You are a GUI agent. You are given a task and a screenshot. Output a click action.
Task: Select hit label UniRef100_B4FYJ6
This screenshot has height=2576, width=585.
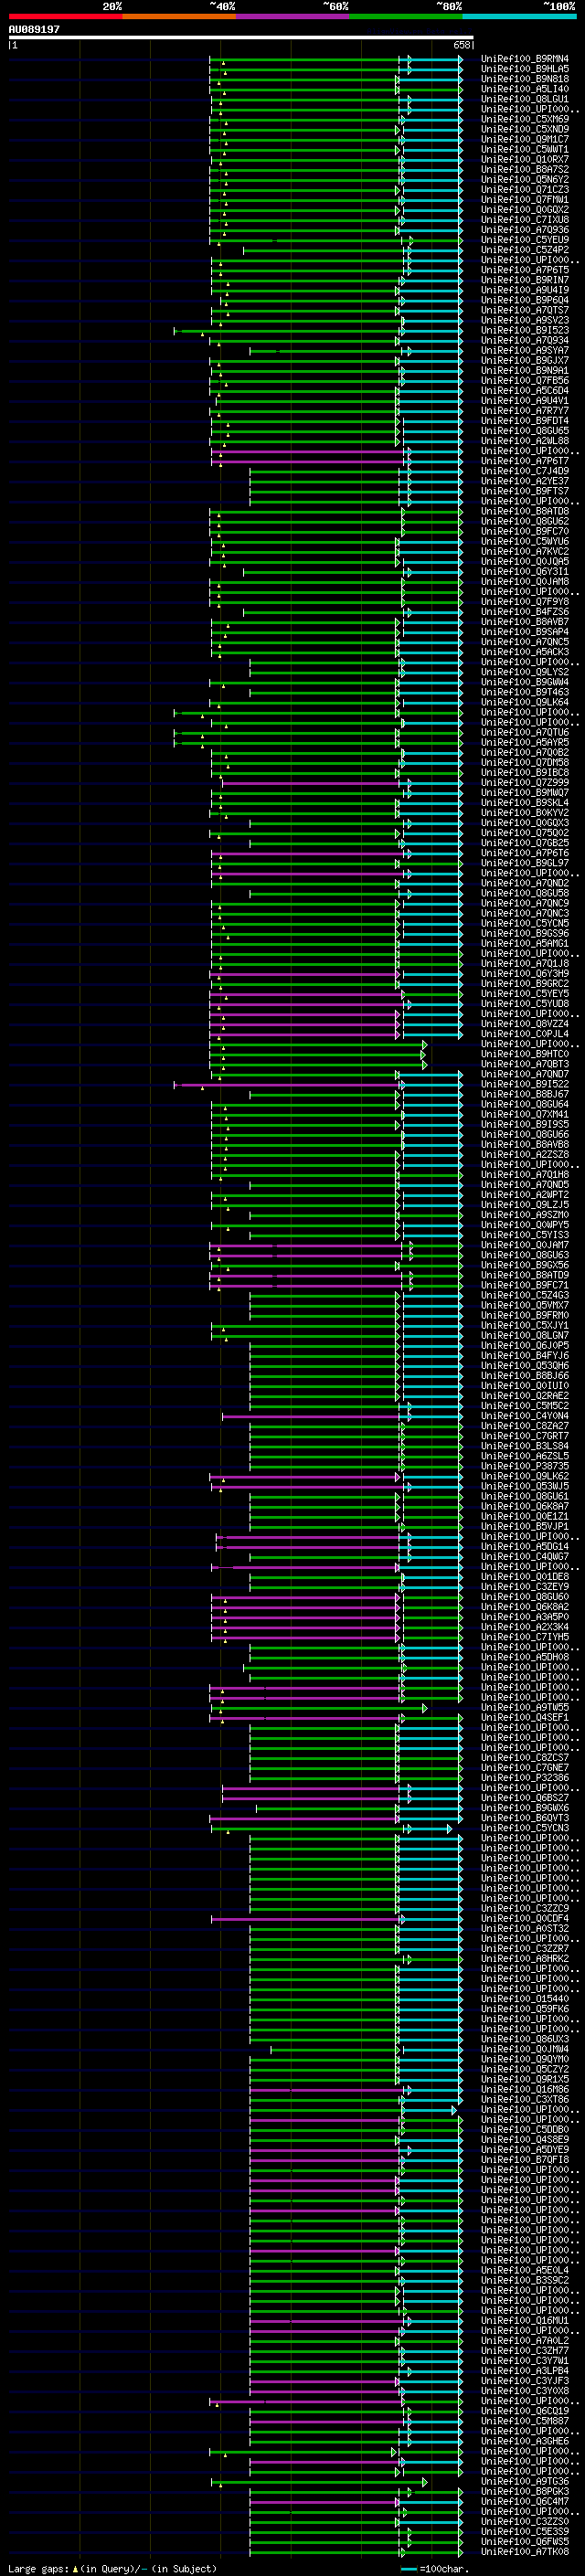525,1356
